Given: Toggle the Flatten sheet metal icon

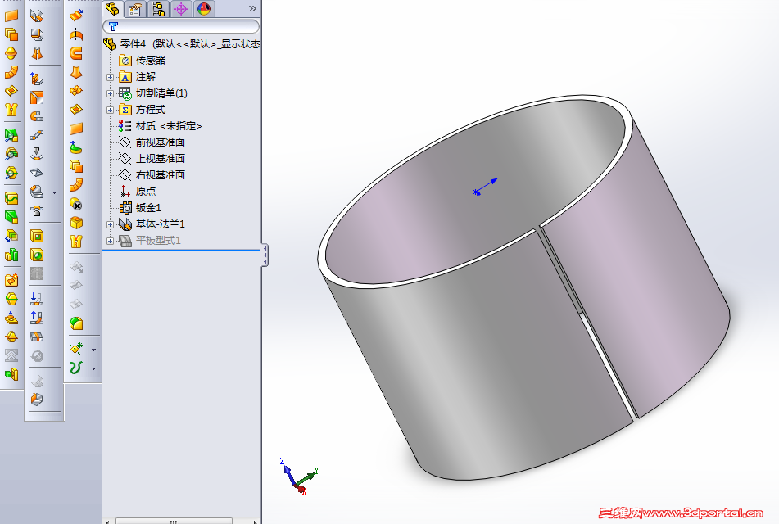Looking at the screenshot, I should tap(37, 337).
